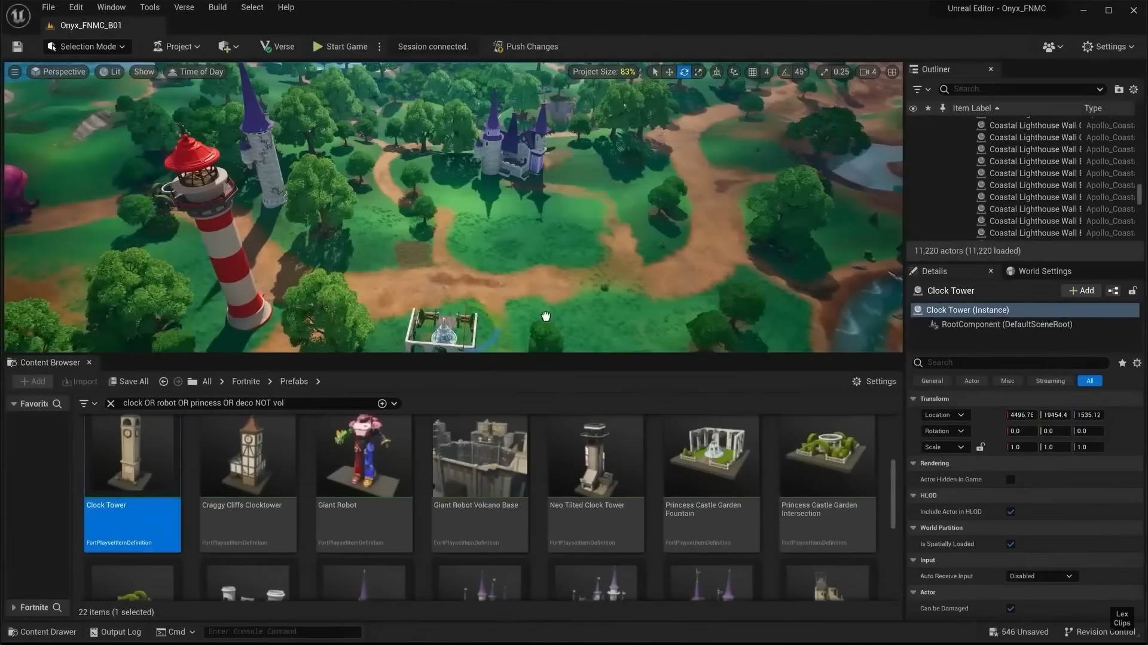Screen dimensions: 1148x645
Task: Click the Details favorites star icon
Action: click(x=1122, y=363)
